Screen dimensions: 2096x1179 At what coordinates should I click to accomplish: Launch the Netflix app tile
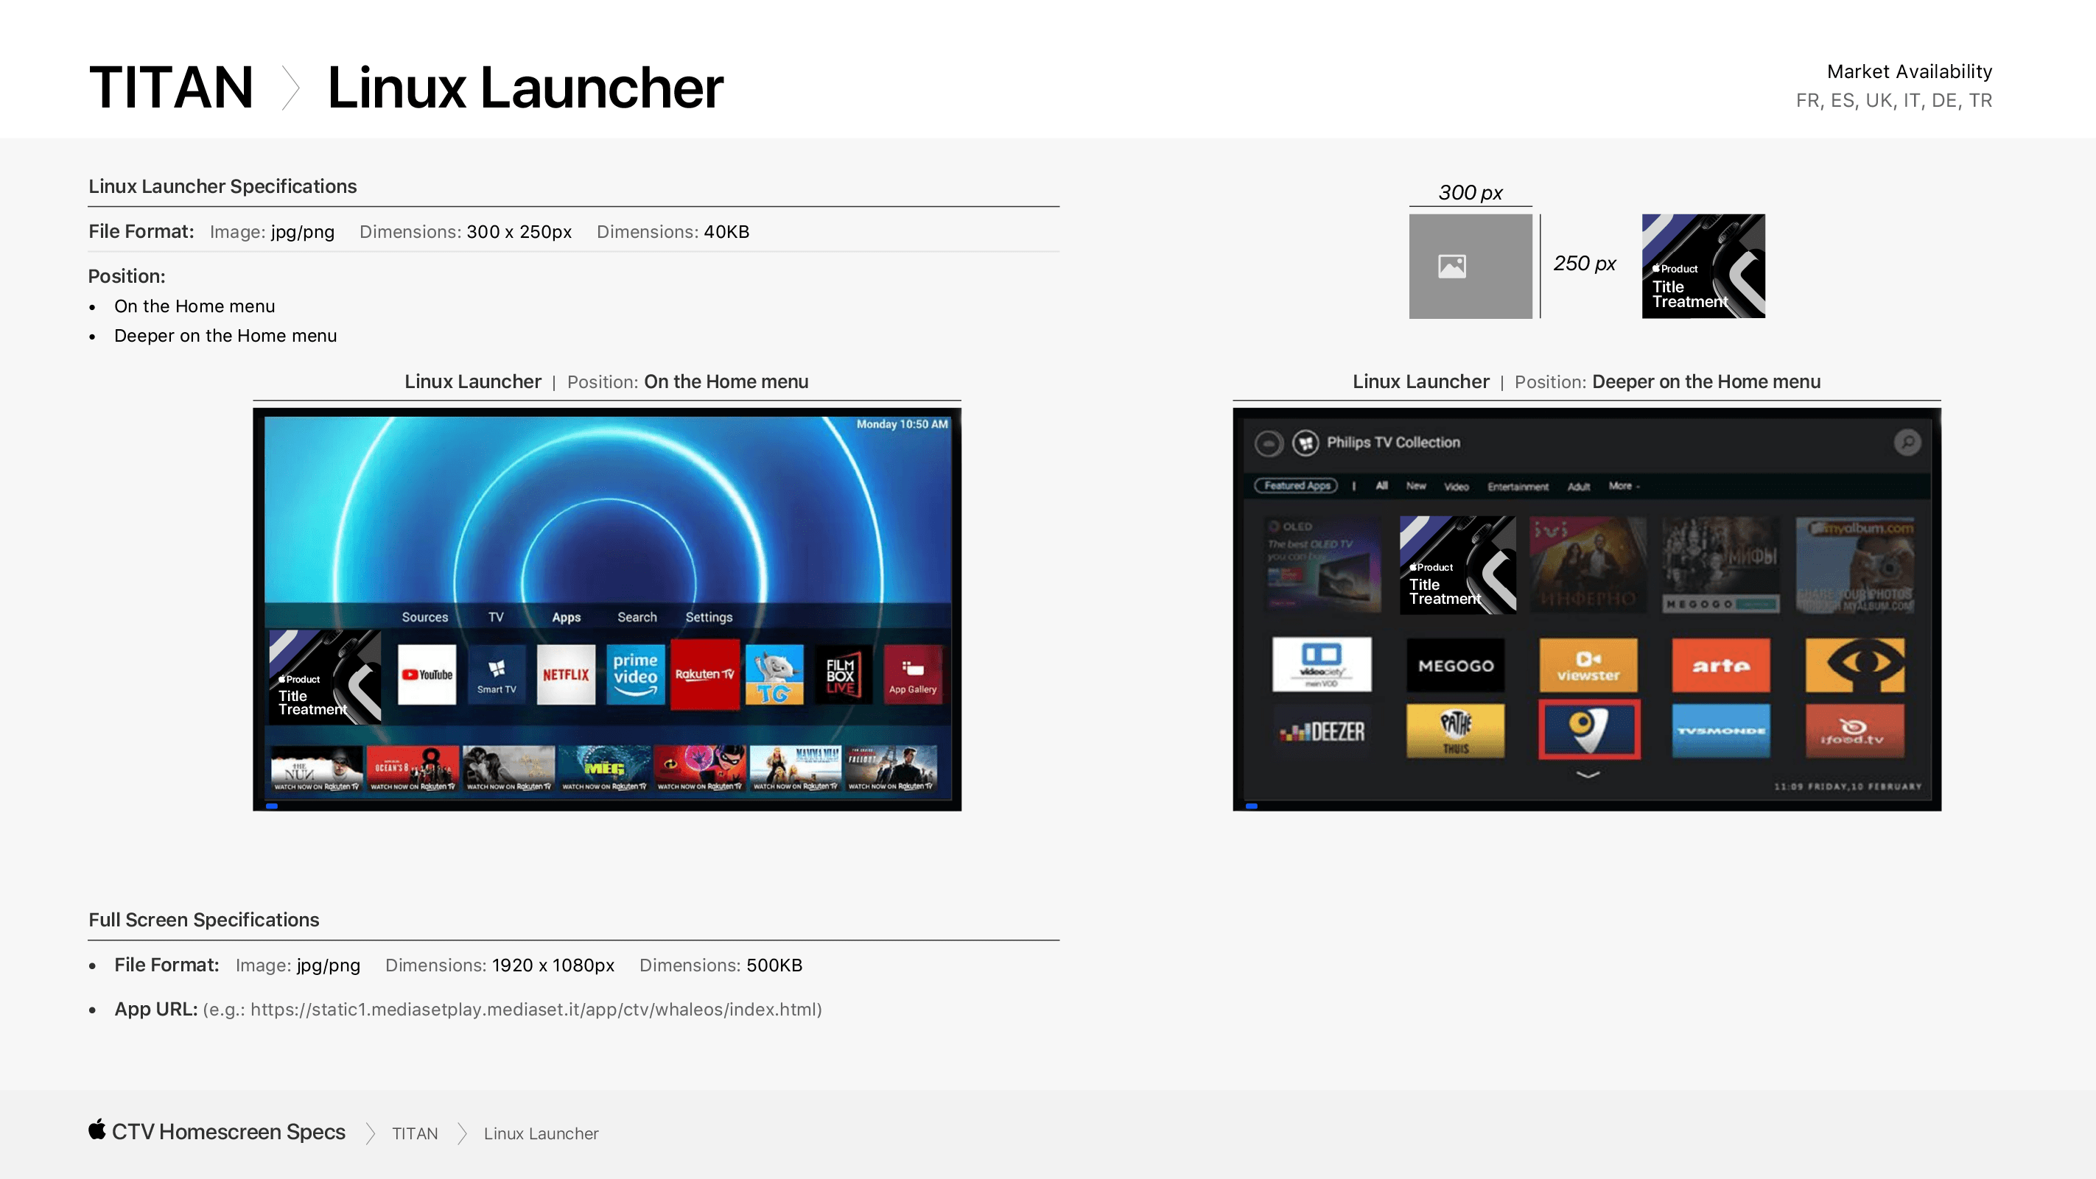coord(566,674)
